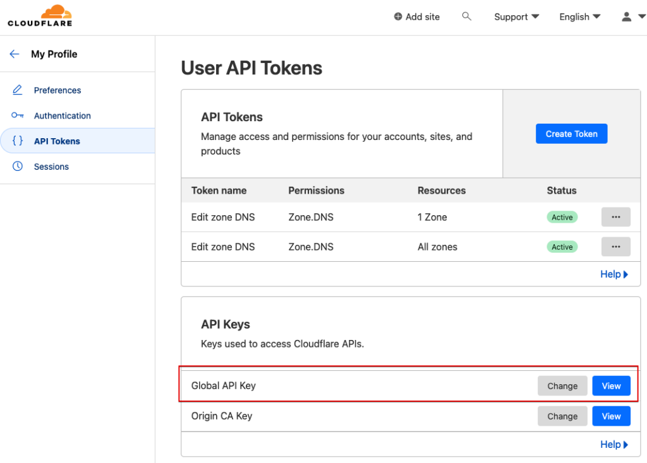The image size is (647, 463).
Task: Expand the English language dropdown
Action: (580, 17)
